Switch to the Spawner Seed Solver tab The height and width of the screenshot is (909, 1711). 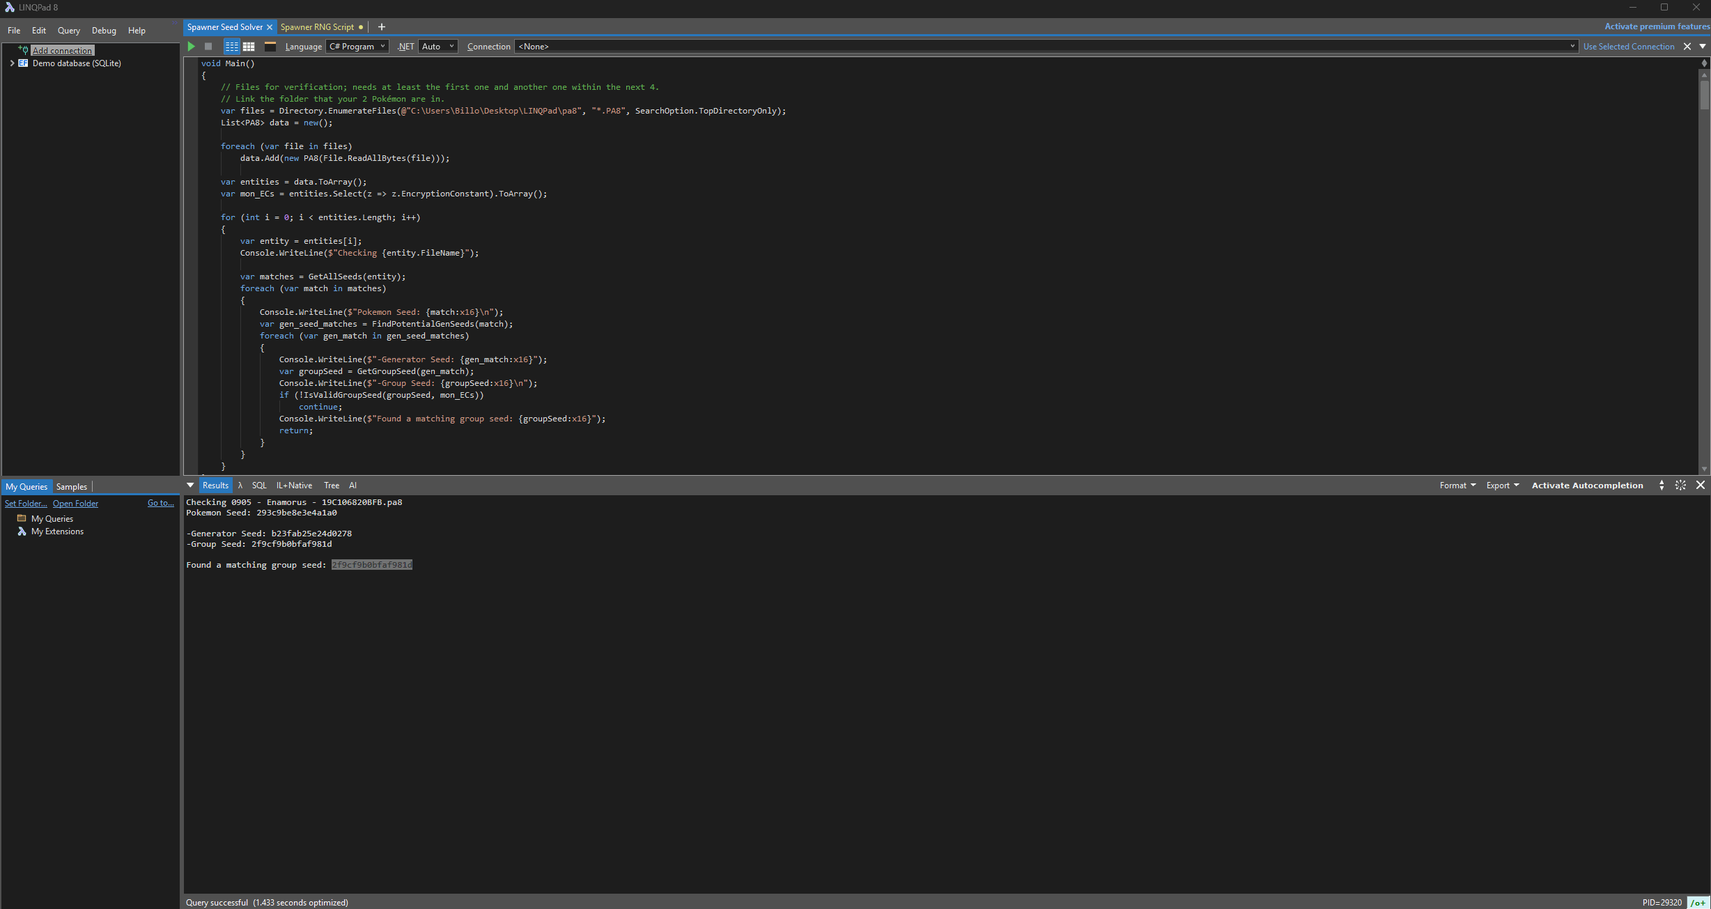tap(224, 27)
